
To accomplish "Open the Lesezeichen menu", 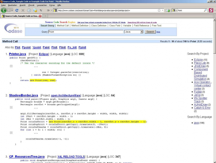I will coord(42,5).
